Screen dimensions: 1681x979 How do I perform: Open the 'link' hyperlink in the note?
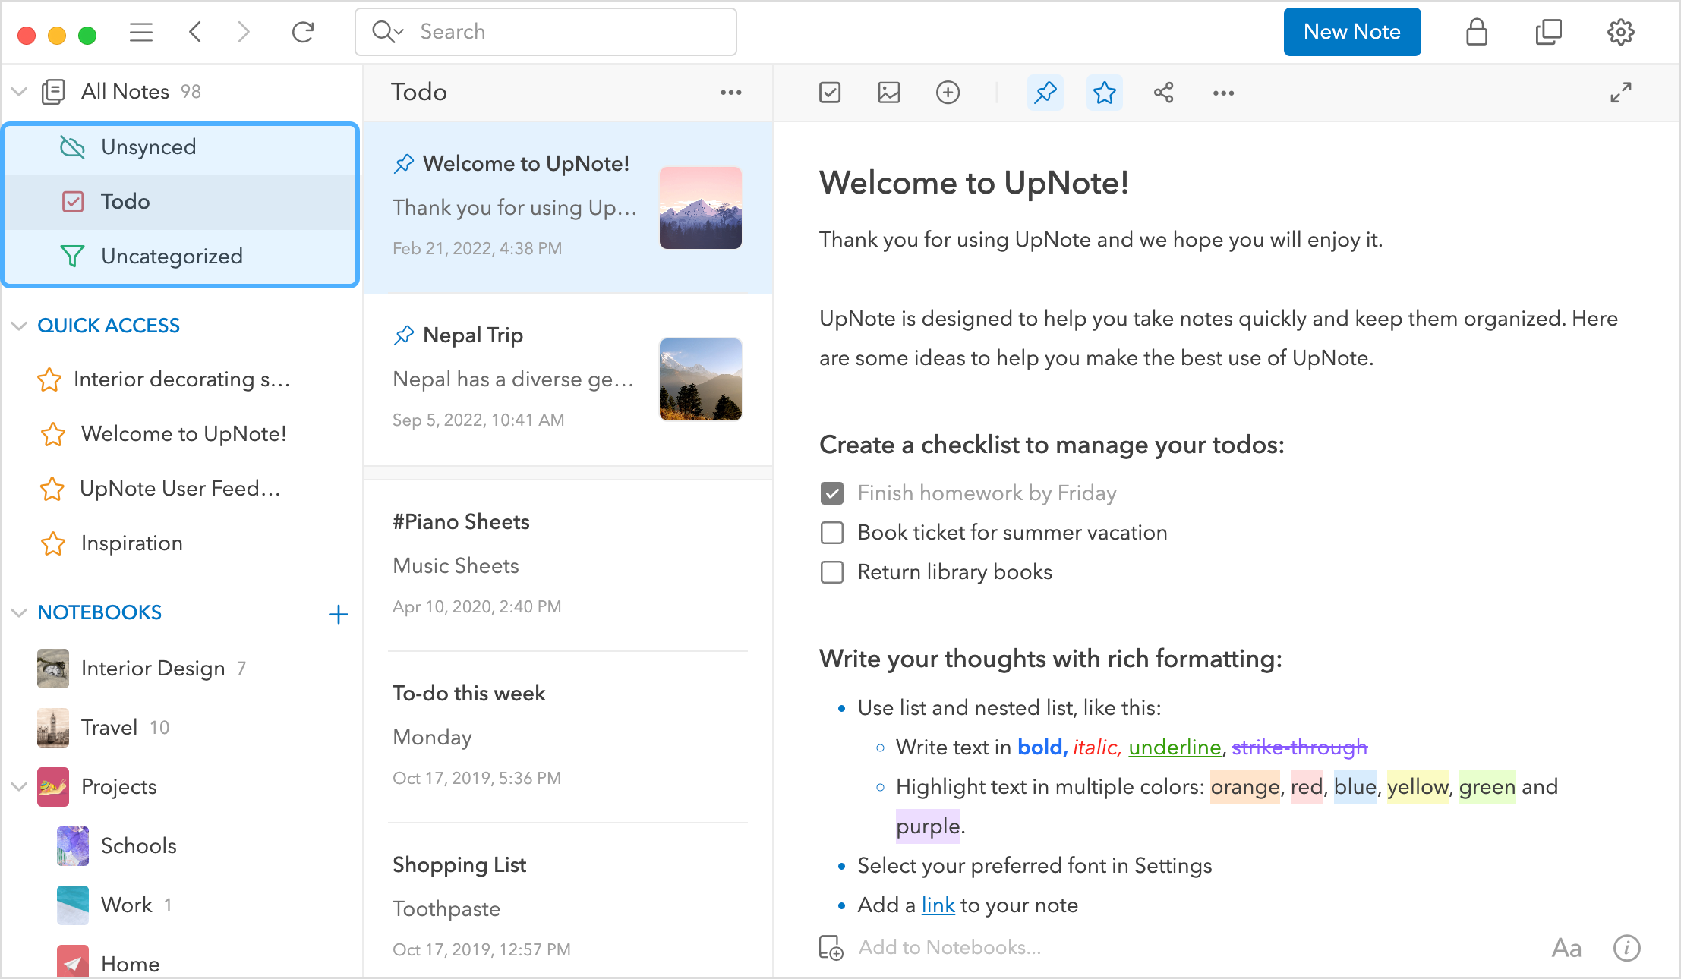click(x=938, y=905)
